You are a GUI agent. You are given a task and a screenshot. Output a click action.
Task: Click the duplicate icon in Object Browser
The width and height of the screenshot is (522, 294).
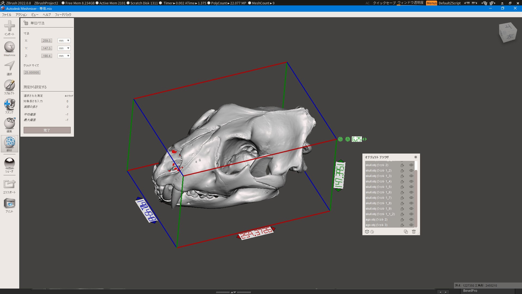click(406, 232)
